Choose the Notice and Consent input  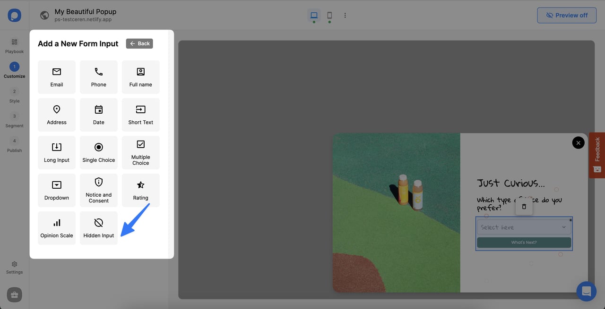(98, 190)
